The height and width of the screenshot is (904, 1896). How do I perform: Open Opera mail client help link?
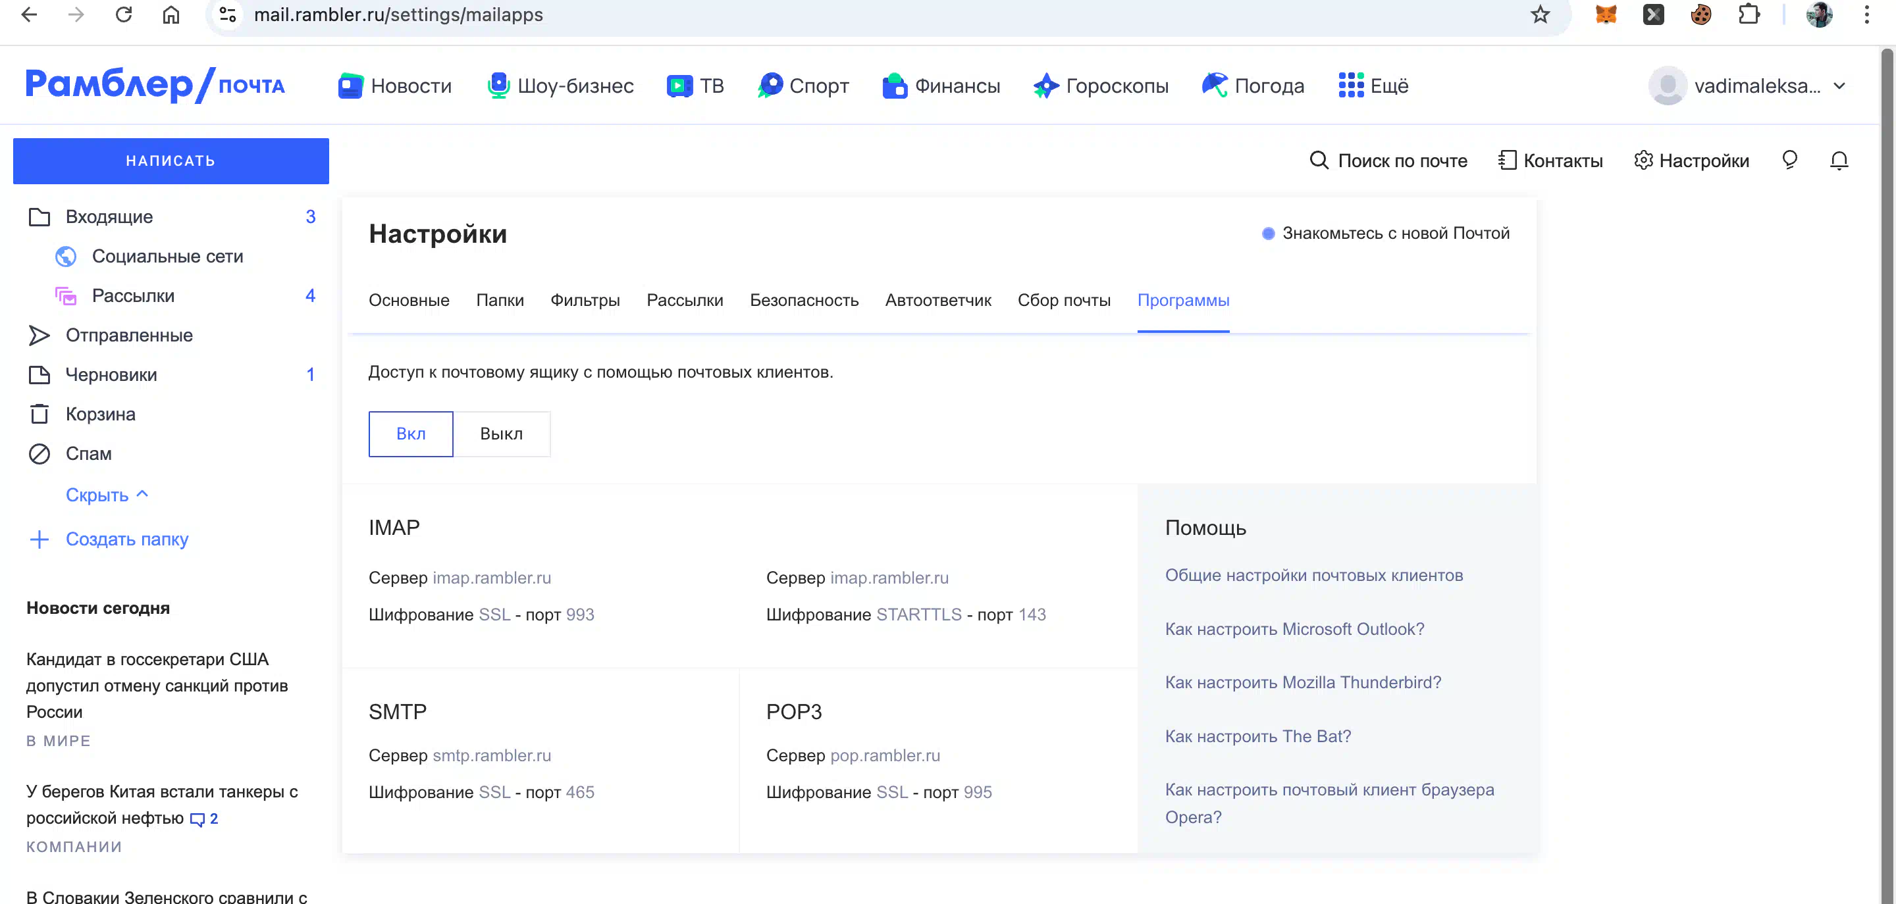pyautogui.click(x=1329, y=803)
